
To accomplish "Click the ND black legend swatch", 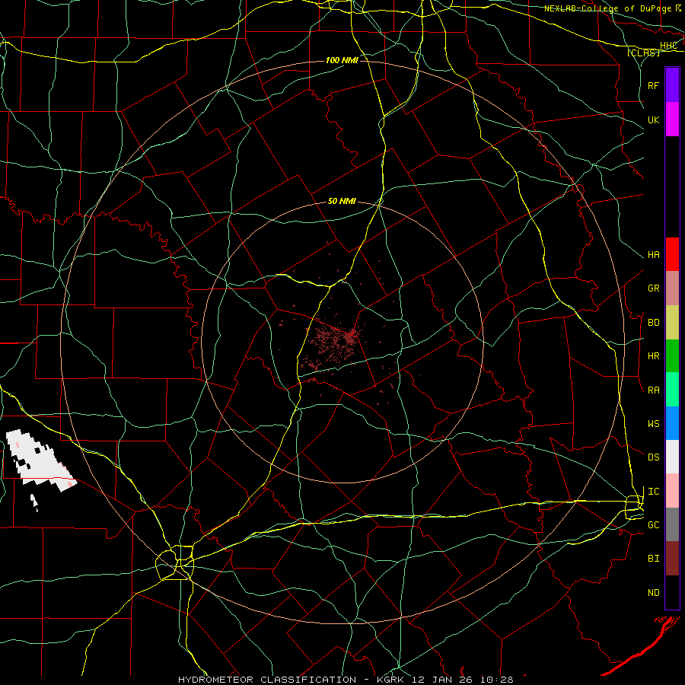I will point(672,592).
